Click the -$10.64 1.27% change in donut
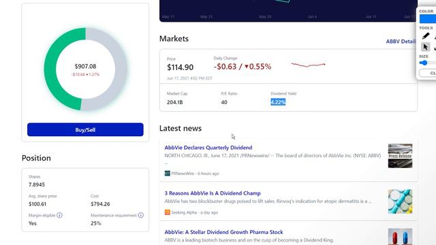 tap(85, 74)
